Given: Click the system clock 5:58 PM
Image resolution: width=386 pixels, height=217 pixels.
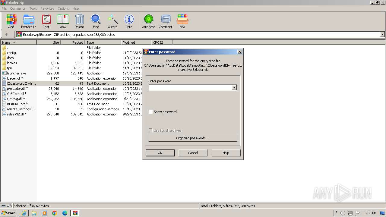Looking at the screenshot, I should (370, 213).
